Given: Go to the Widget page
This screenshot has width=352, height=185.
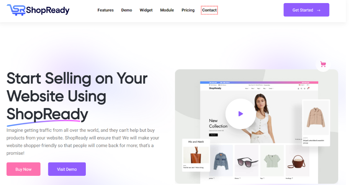Looking at the screenshot, I should point(146,10).
